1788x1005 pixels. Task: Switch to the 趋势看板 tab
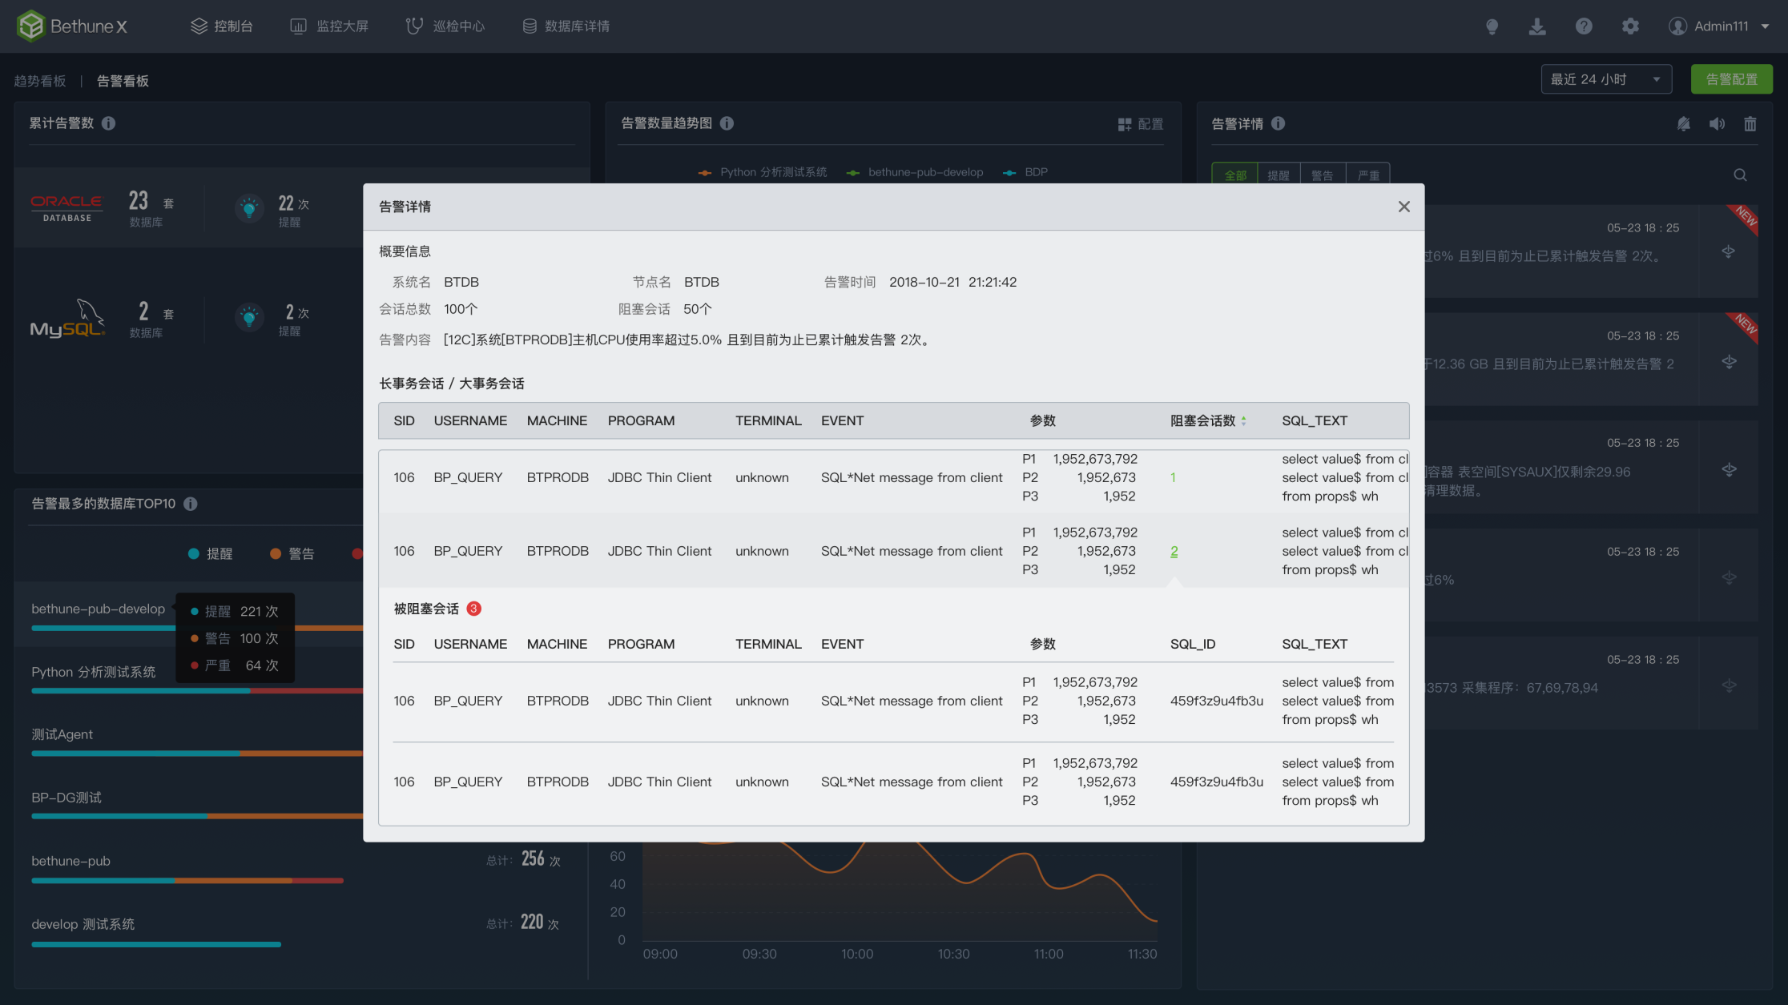(40, 81)
